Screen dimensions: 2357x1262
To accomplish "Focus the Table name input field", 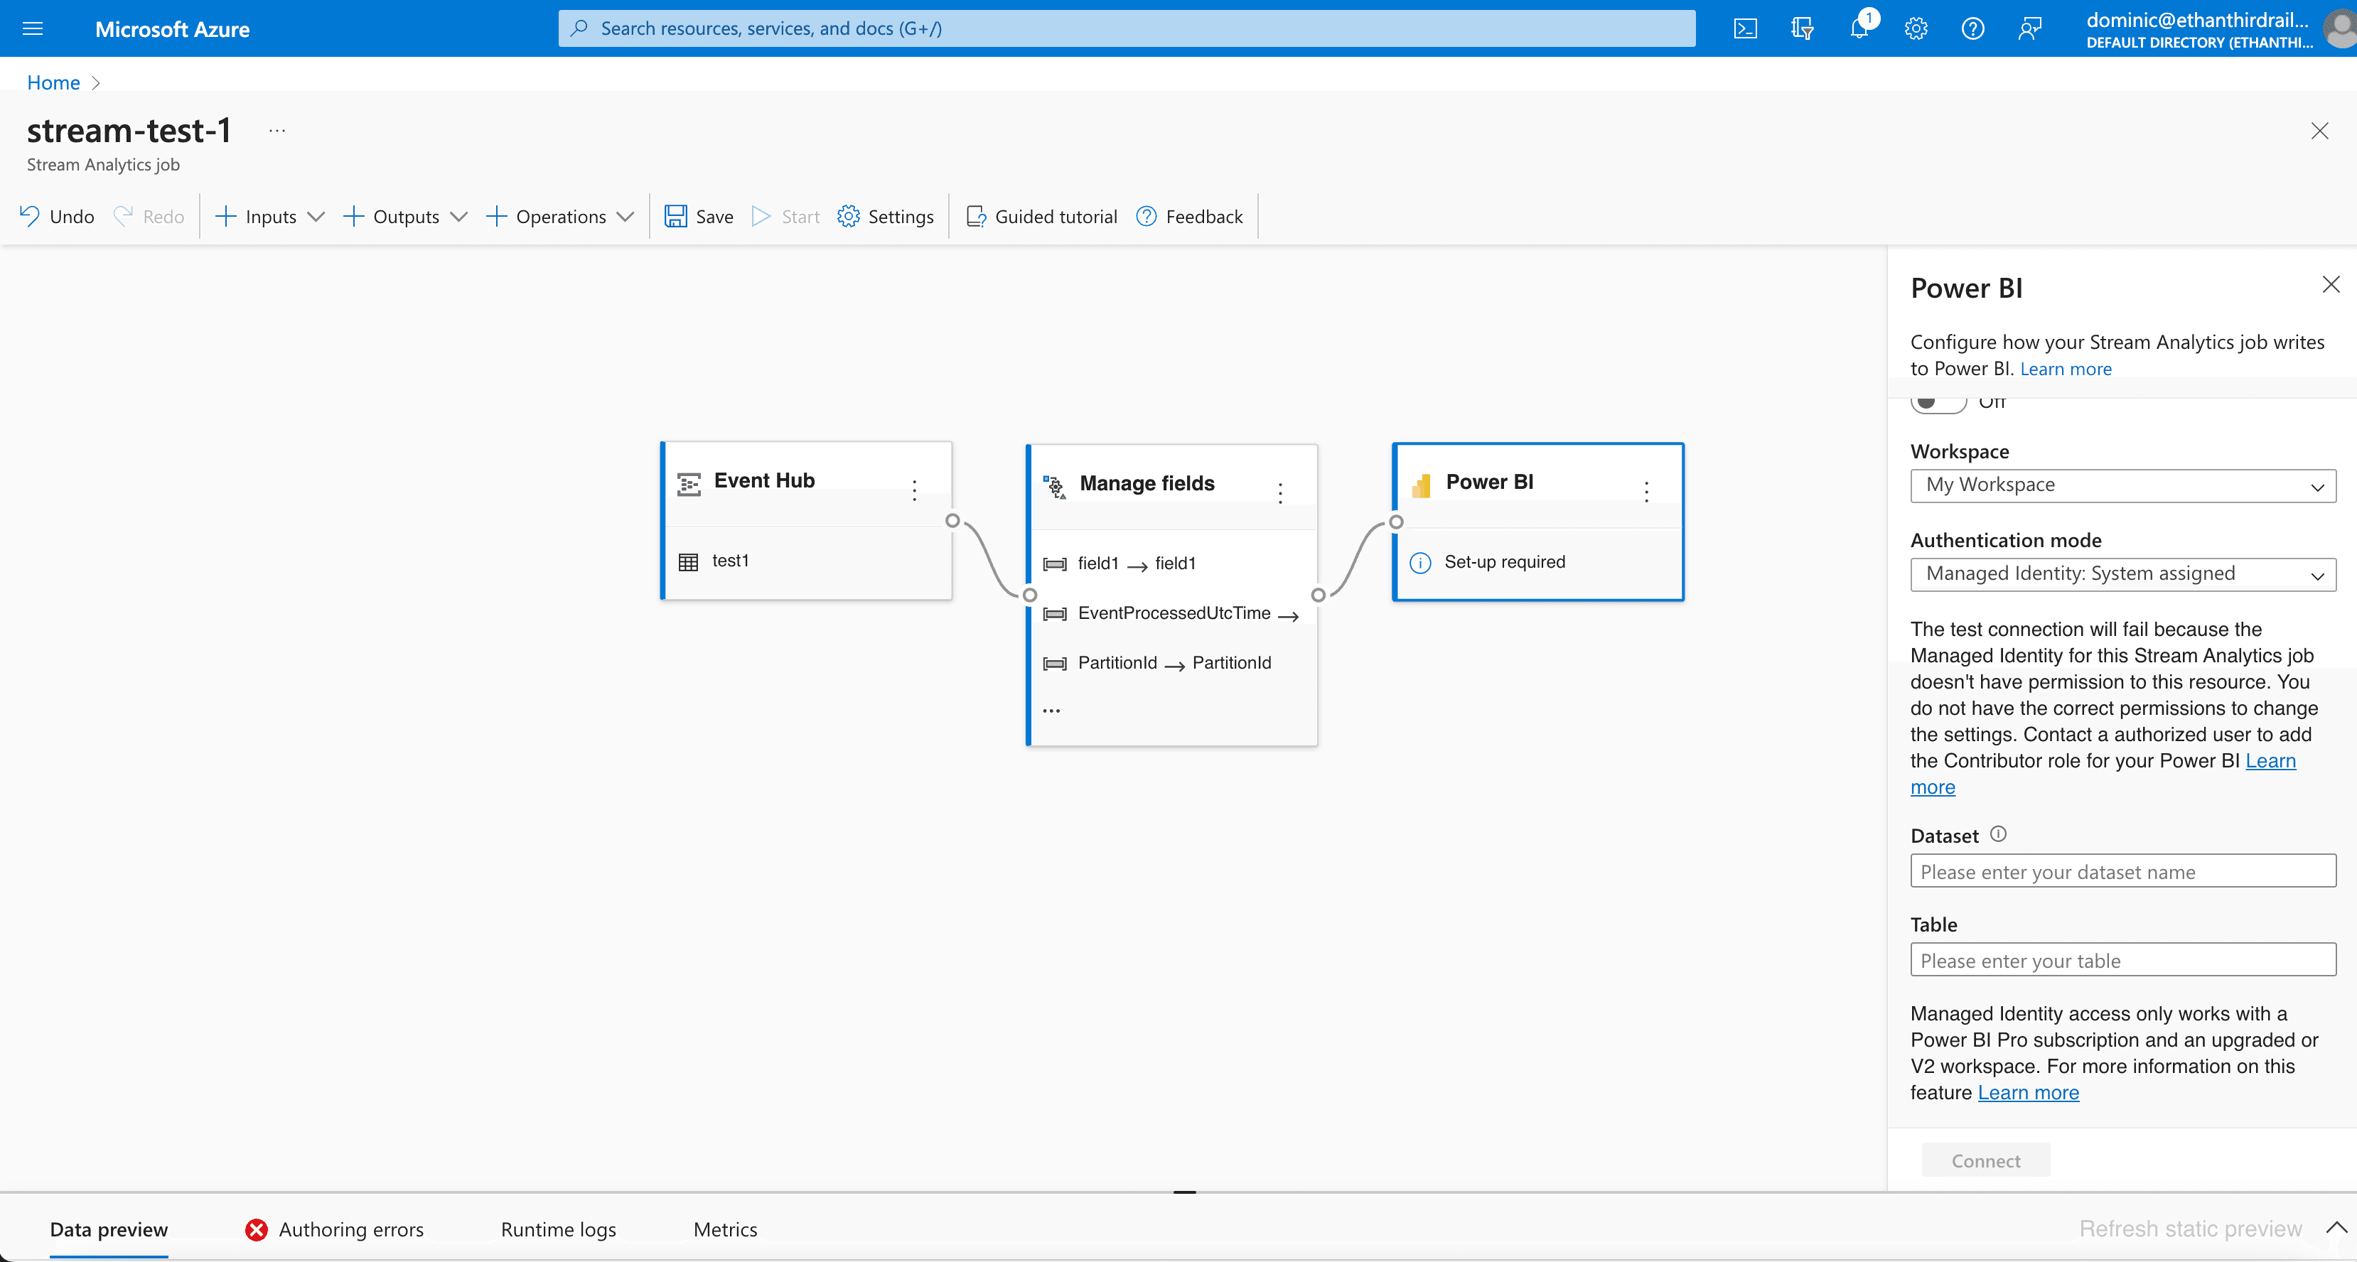I will tap(2122, 960).
